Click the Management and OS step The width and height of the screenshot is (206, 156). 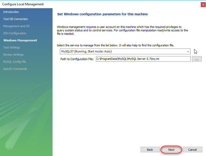(x=16, y=26)
